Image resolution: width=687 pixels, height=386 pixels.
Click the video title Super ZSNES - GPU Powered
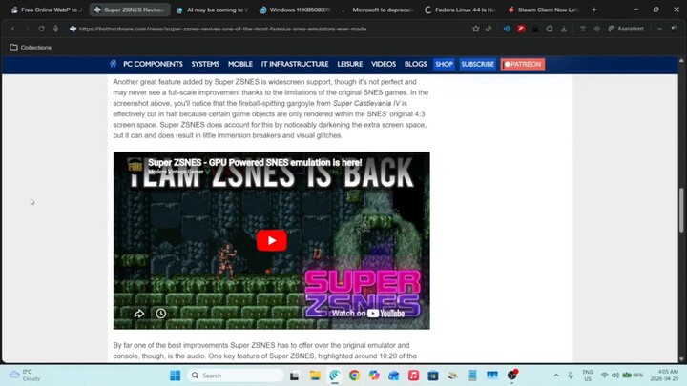(255, 162)
